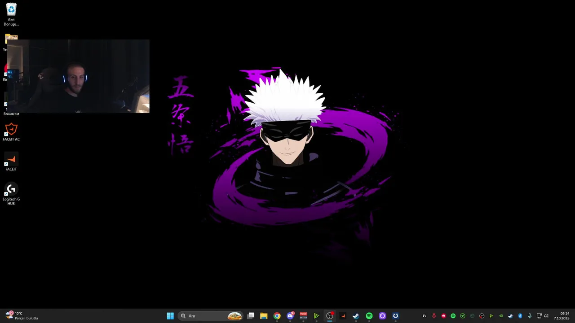Open Bluetooth settings from the tray icon
Viewport: 575px width, 323px height.
[x=520, y=316]
